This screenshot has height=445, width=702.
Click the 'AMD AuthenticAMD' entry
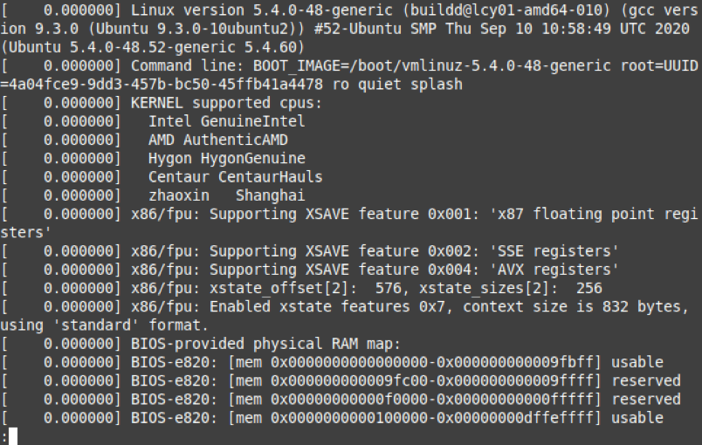click(217, 140)
